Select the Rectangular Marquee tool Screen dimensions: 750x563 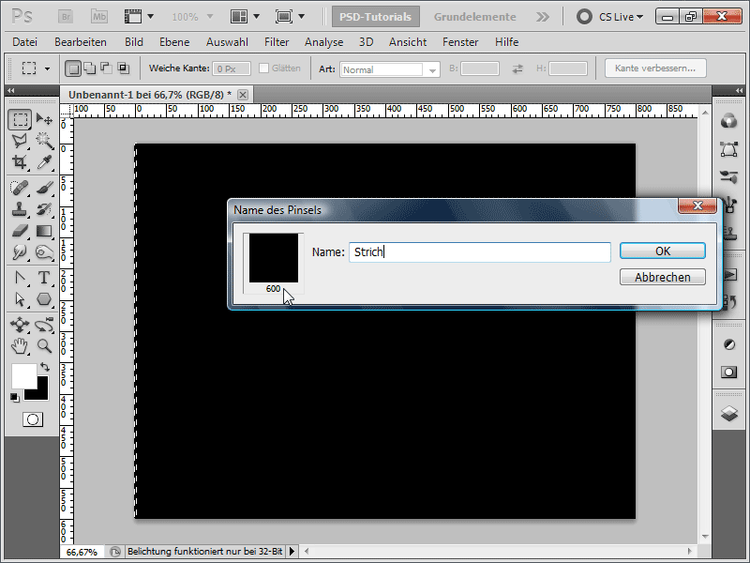(20, 119)
